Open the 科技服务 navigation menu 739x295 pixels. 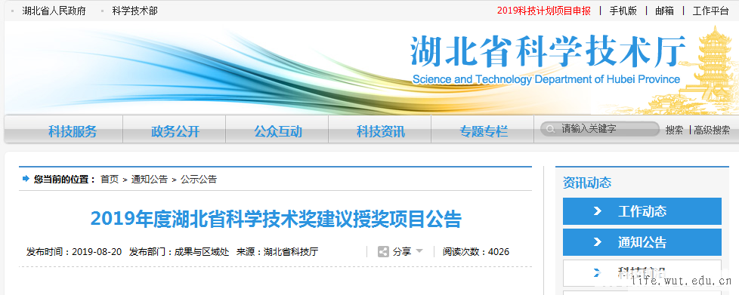(73, 131)
